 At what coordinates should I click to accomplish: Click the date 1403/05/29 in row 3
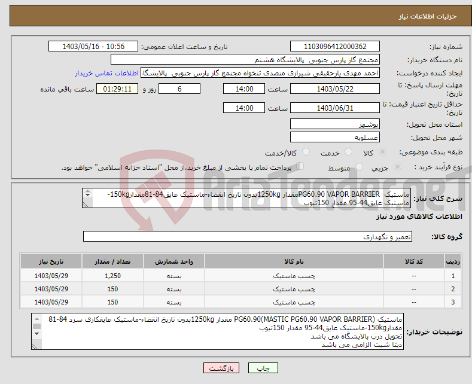[51, 302]
